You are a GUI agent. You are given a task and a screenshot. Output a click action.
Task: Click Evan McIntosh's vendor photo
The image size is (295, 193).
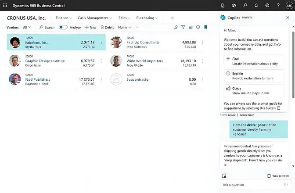pos(116,42)
